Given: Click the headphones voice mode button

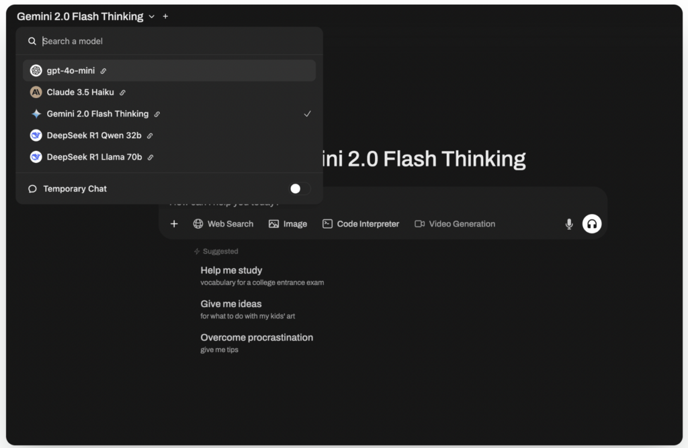Looking at the screenshot, I should point(592,224).
